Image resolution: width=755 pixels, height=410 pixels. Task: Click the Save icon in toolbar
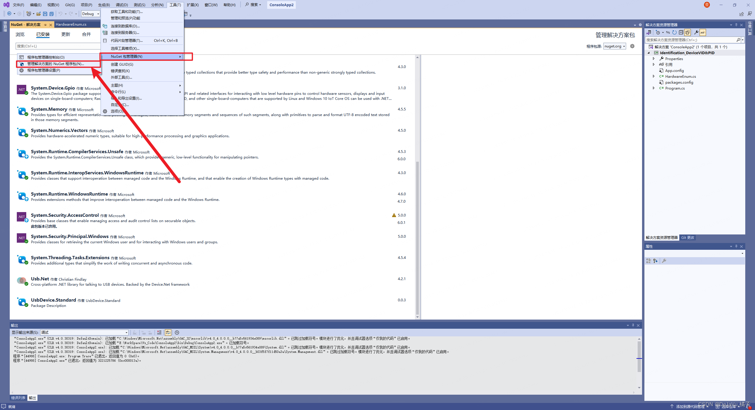click(x=45, y=14)
